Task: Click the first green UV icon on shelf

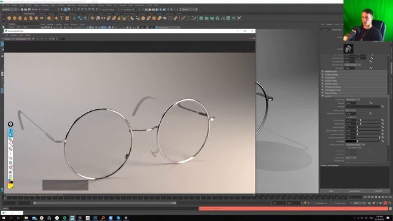Action: pyautogui.click(x=201, y=18)
